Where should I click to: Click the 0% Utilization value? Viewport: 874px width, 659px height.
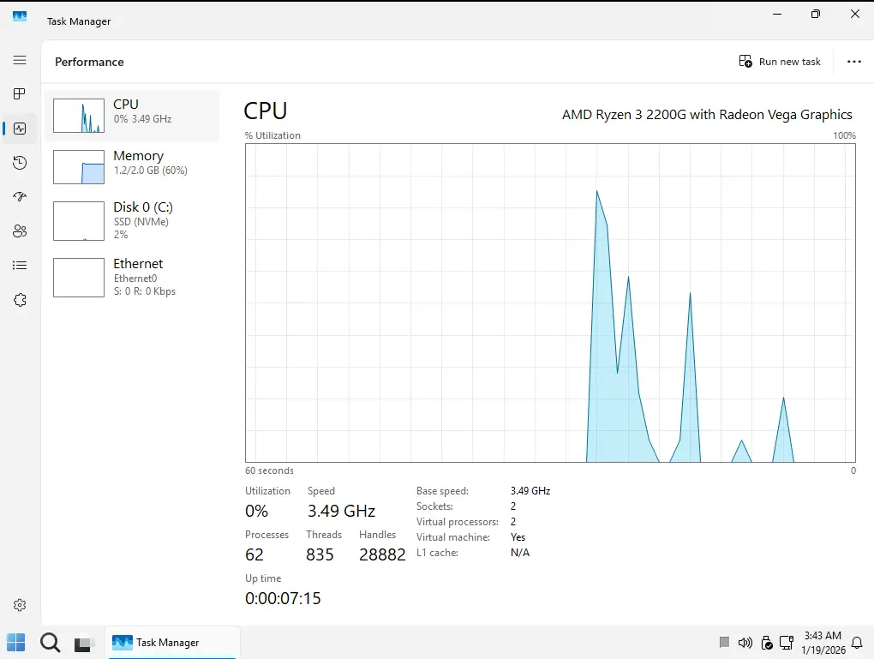[x=256, y=511]
